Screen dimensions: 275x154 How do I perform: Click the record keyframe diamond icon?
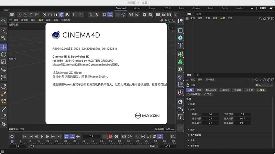(x=12, y=136)
